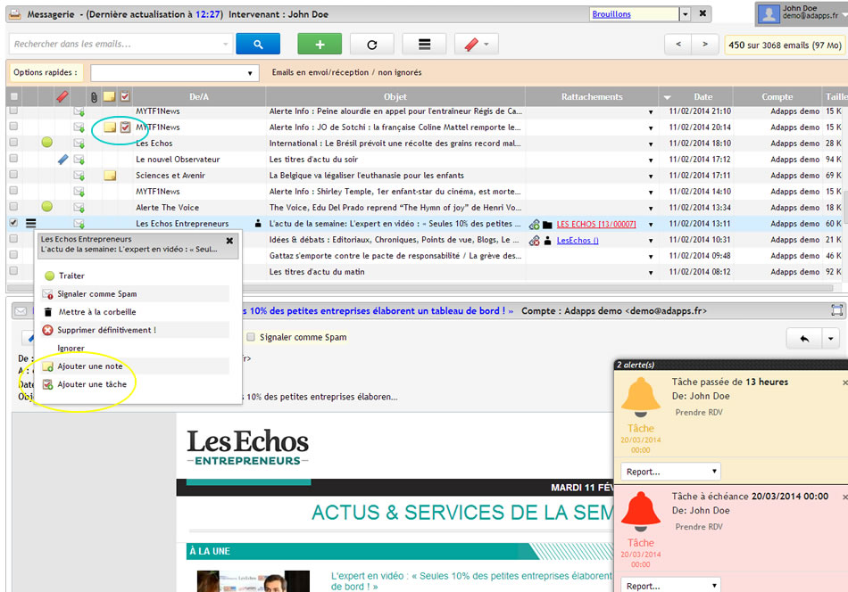Click the red pen column header icon
The image size is (848, 592).
click(62, 96)
